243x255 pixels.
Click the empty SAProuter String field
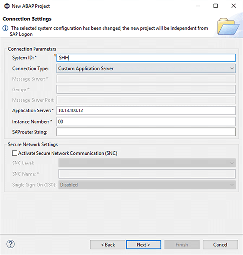(146, 132)
